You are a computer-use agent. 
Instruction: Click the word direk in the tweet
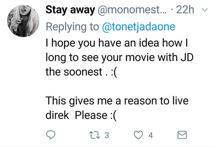pyautogui.click(x=57, y=115)
